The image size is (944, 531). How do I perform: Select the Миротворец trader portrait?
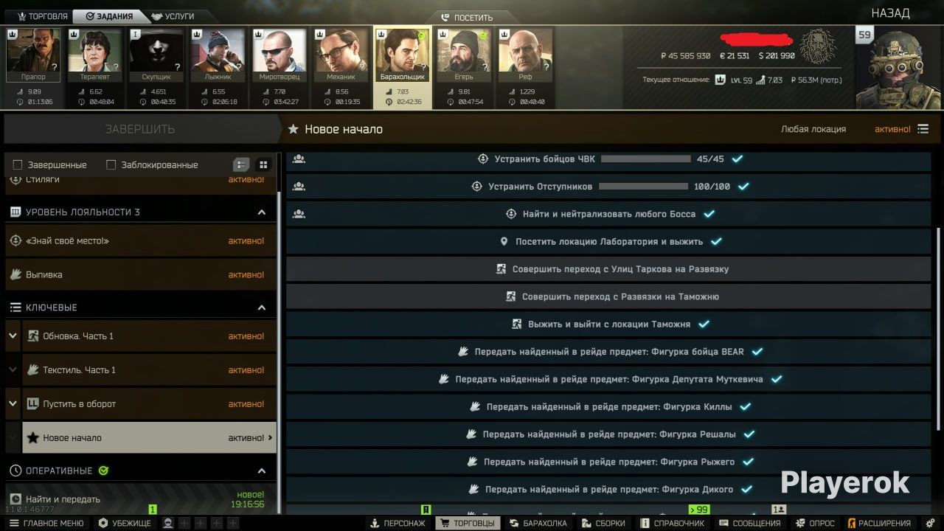click(x=279, y=55)
